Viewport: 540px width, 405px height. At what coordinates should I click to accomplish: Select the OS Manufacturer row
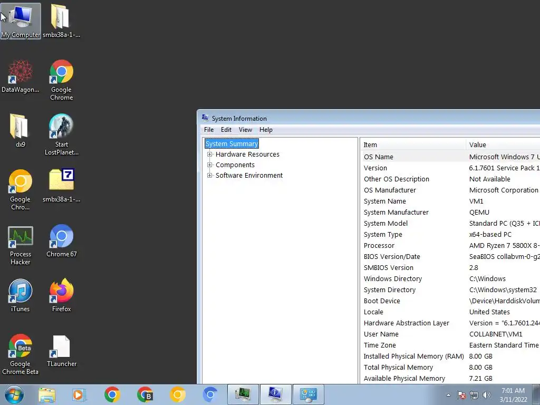point(450,190)
